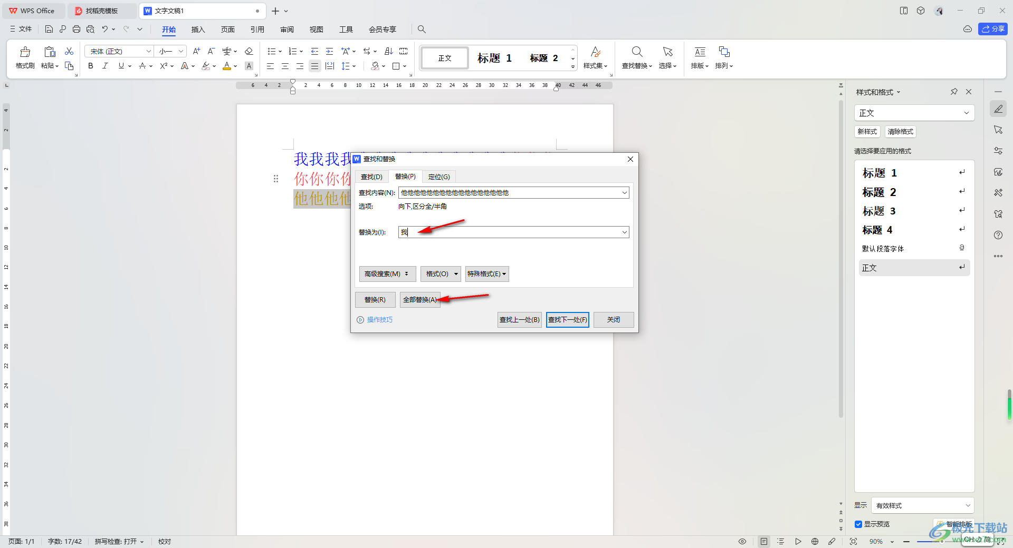
Task: Decrease font size icon
Action: 211,51
